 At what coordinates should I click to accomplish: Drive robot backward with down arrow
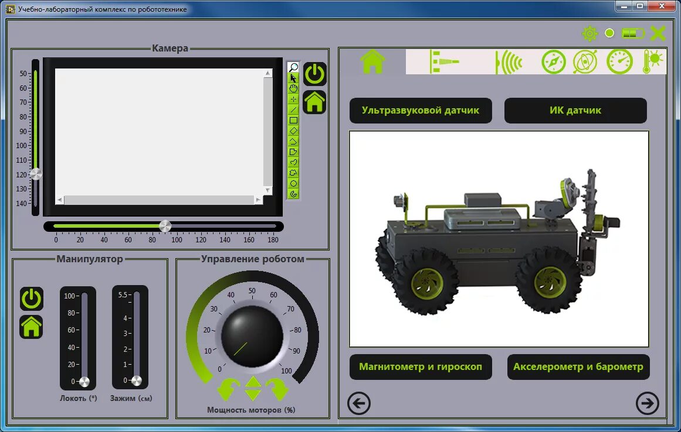pyautogui.click(x=253, y=395)
